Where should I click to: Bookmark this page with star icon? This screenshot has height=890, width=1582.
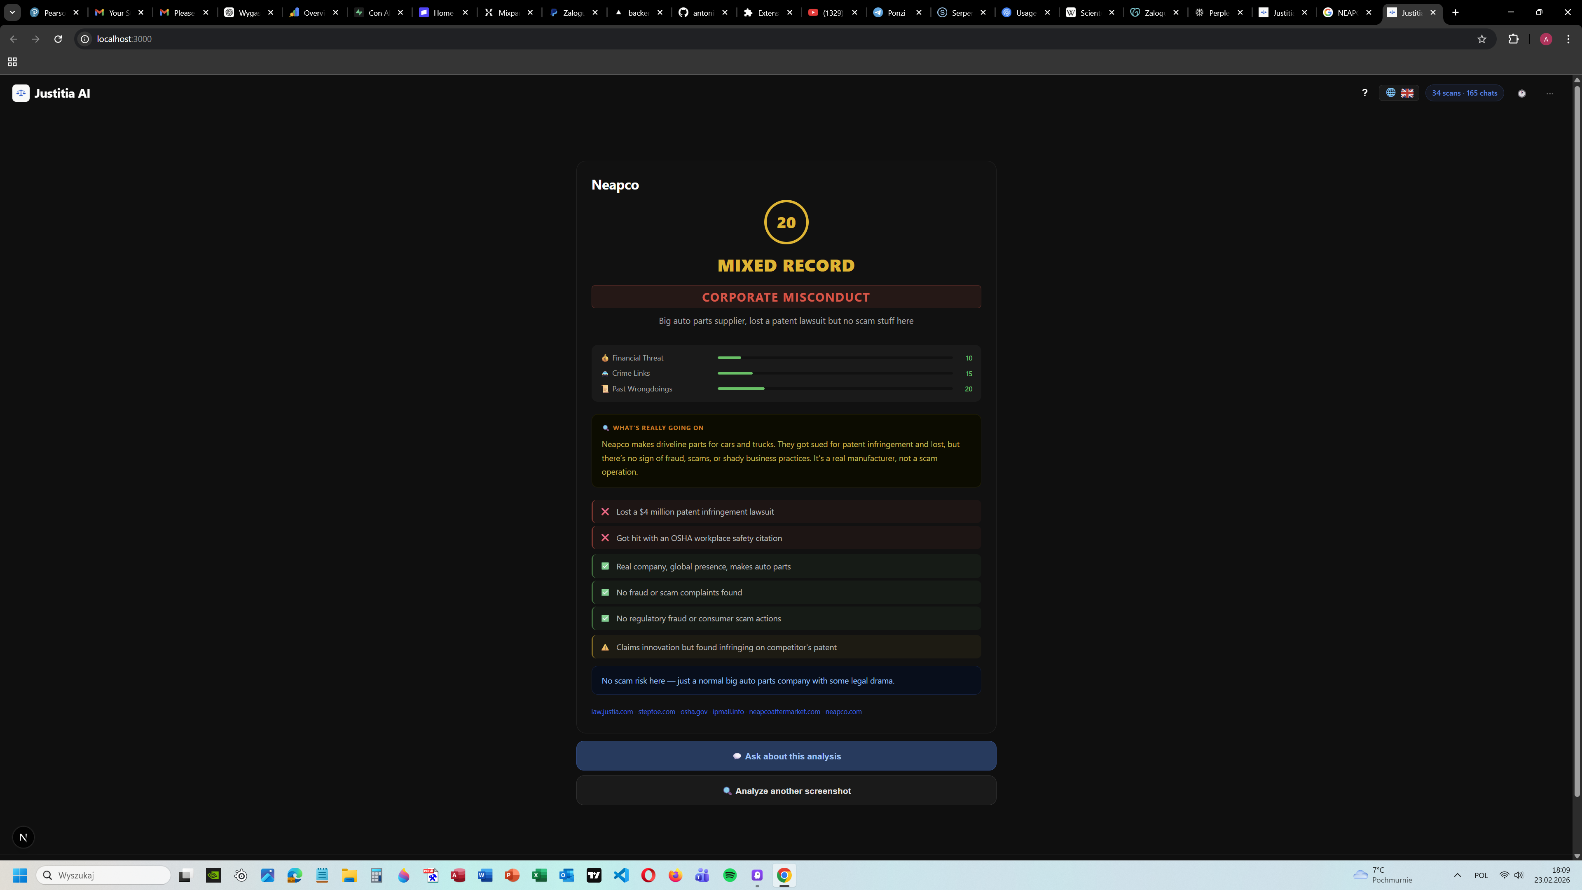[1482, 39]
